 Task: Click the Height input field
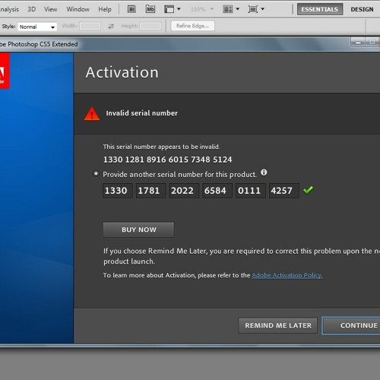pyautogui.click(x=150, y=26)
